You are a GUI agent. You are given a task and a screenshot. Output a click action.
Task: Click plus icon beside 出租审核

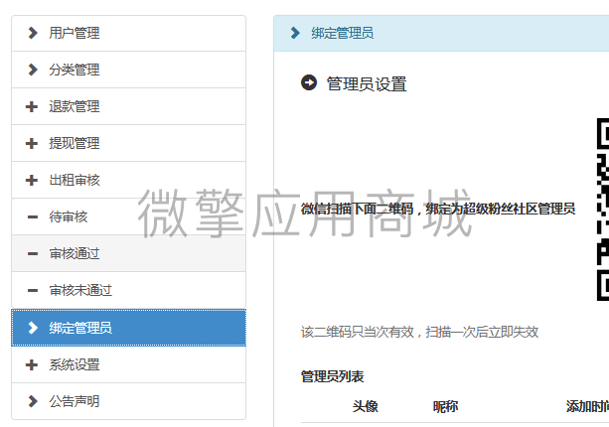(x=32, y=181)
